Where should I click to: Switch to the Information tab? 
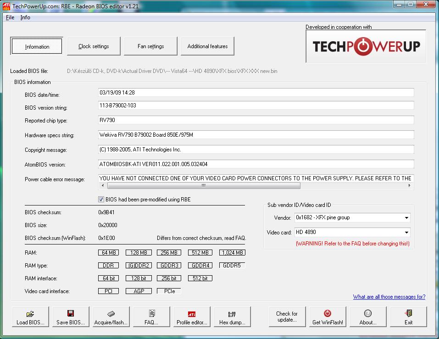pyautogui.click(x=37, y=46)
